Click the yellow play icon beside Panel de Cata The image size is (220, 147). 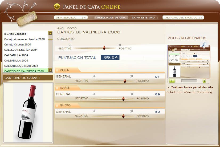(57, 6)
